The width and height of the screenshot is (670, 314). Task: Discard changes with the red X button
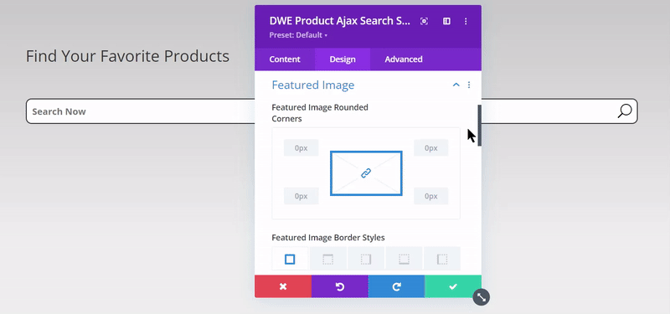pyautogui.click(x=283, y=286)
